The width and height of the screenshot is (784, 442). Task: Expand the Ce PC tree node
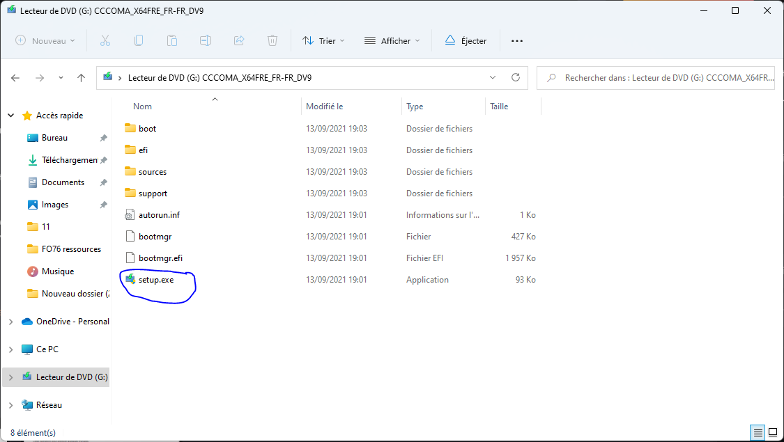click(11, 349)
